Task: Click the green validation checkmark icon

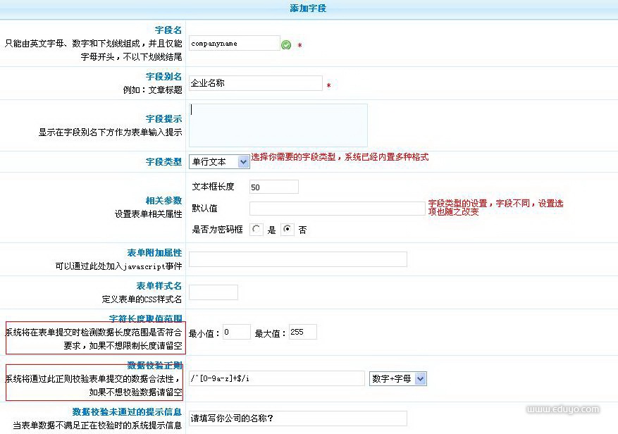Action: tap(286, 44)
